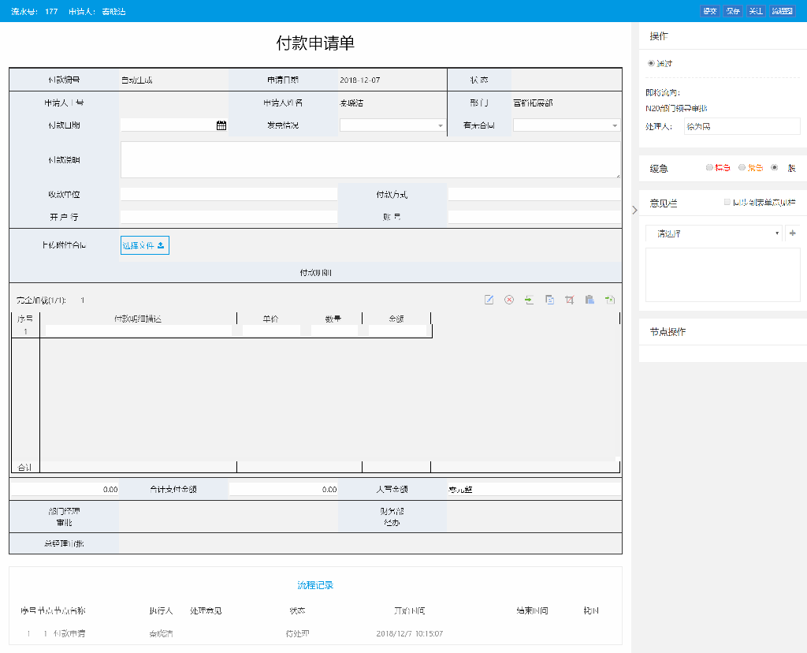Click the 金额 column header
807x653 pixels.
click(x=396, y=319)
